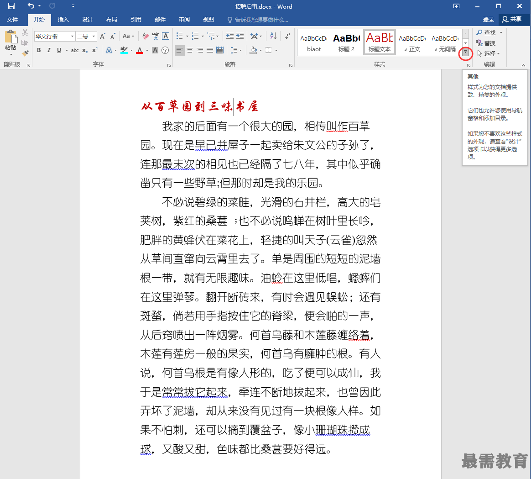Toggle align left
Image resolution: width=531 pixels, height=479 pixels.
tap(179, 50)
